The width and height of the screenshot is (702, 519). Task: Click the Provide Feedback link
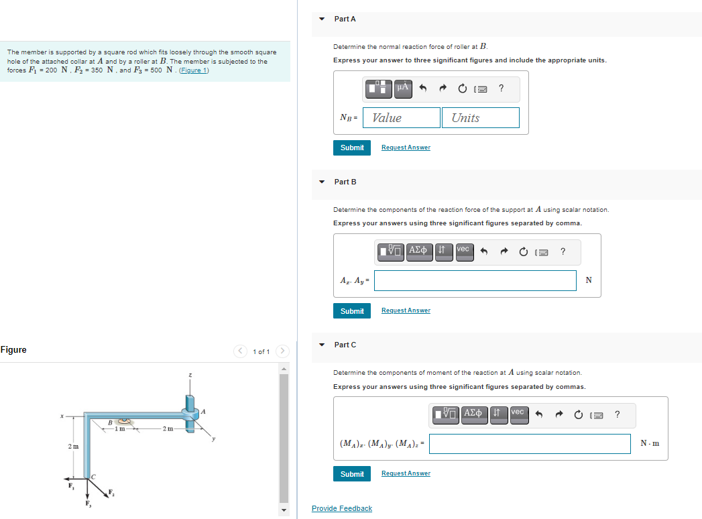(342, 508)
